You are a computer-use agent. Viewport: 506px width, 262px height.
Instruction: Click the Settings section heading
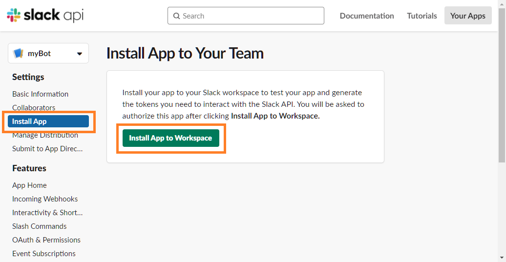click(x=28, y=77)
